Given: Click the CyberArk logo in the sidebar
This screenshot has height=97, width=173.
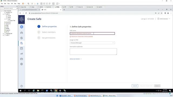Looking at the screenshot, I should 22,19.
